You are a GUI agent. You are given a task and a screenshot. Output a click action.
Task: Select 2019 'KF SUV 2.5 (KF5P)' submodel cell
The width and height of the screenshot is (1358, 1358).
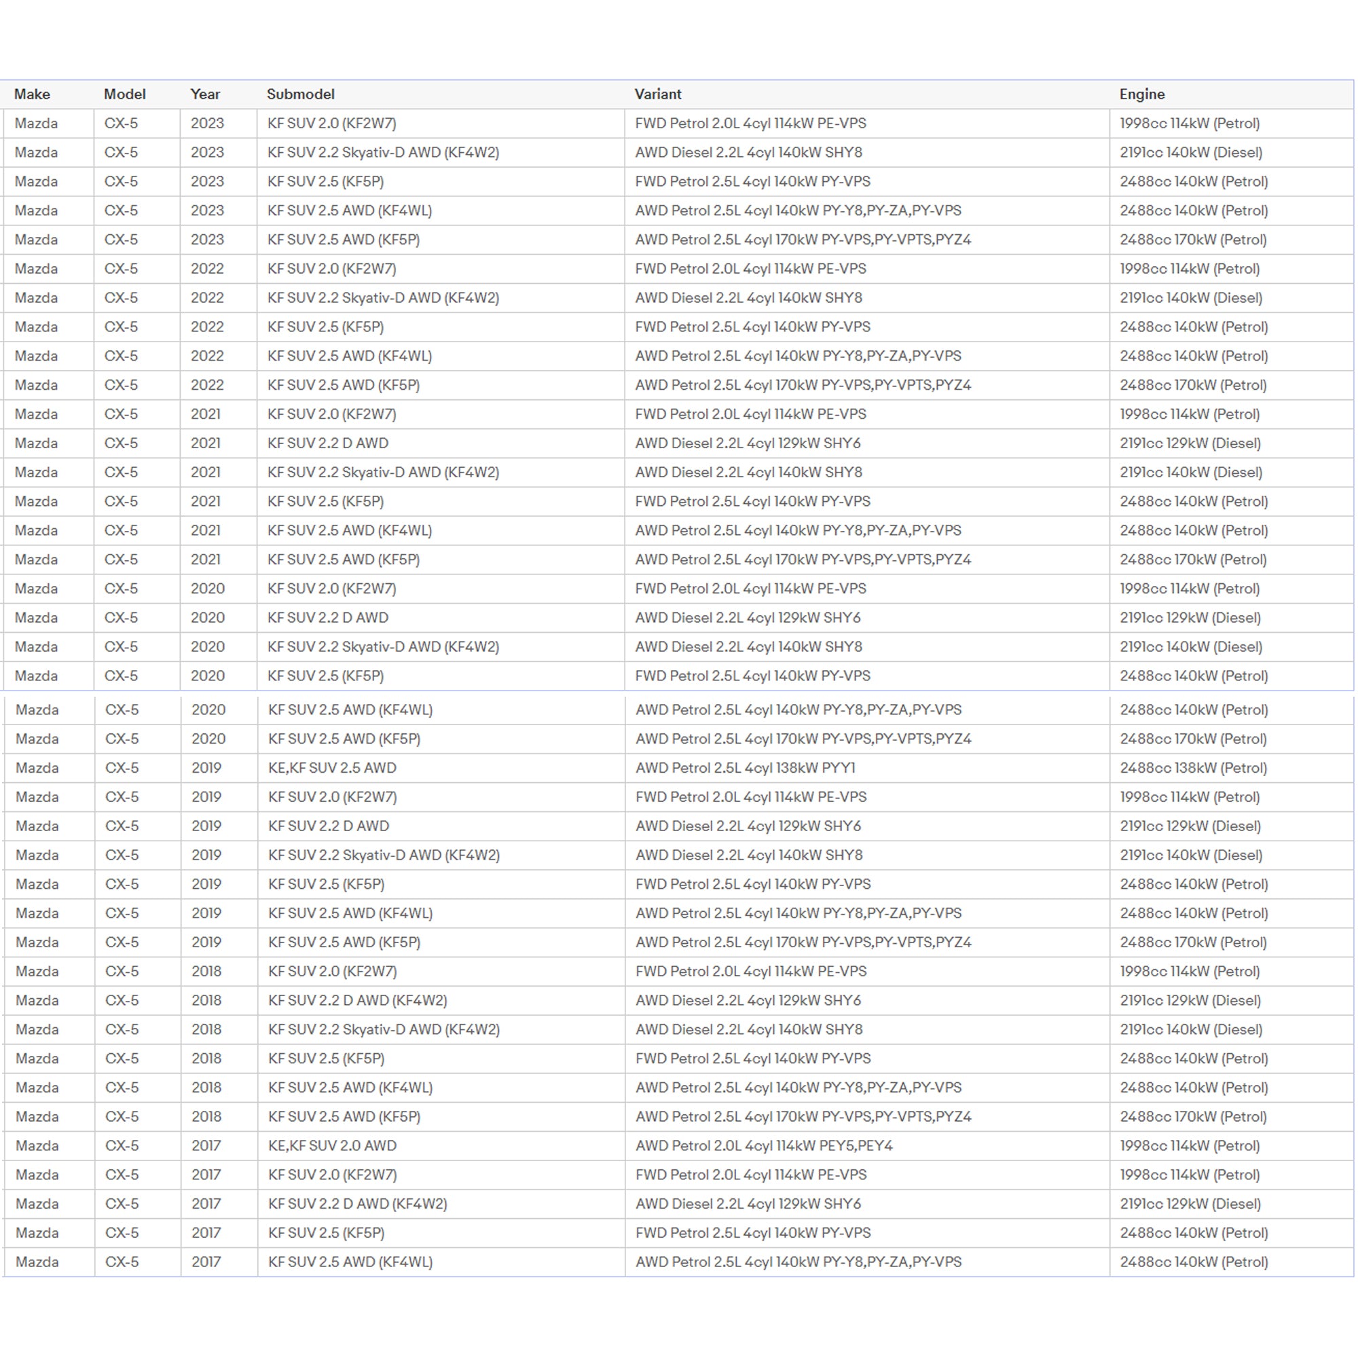click(326, 884)
